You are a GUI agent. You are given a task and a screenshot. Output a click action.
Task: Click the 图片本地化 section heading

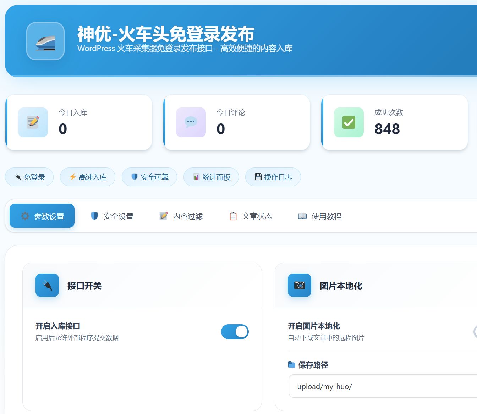pos(341,286)
